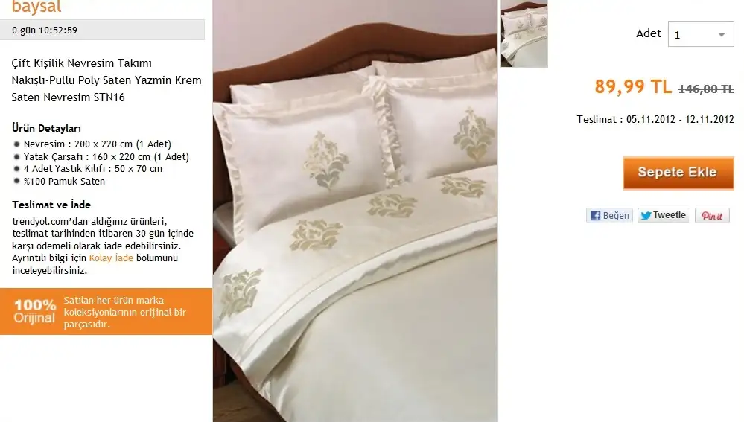
Task: Click the Ürün Detayları heading
Action: [x=46, y=129]
